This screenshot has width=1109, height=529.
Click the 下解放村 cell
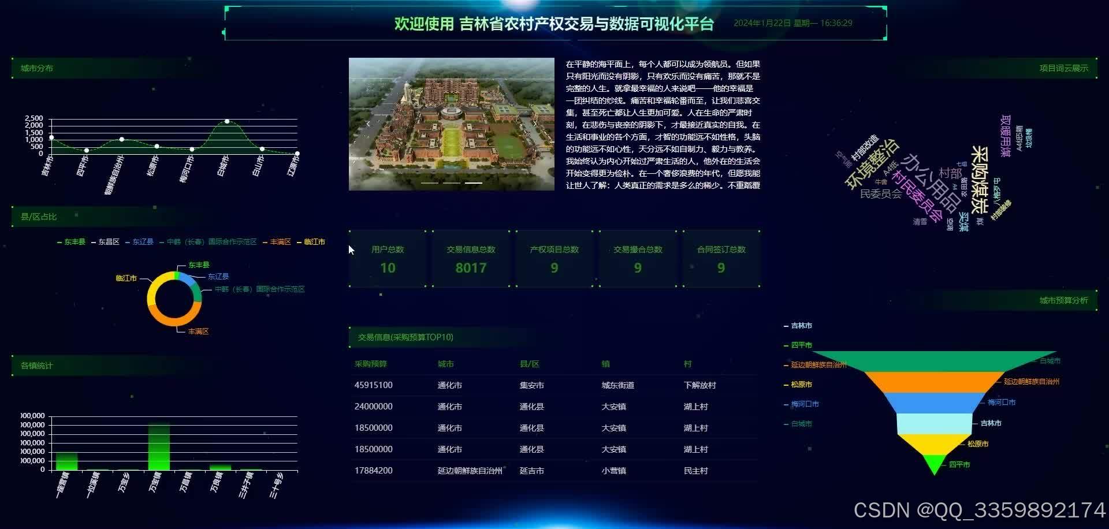(x=700, y=385)
